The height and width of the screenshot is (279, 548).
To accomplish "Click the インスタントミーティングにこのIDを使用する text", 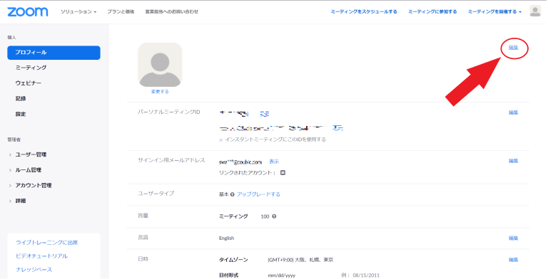I will pyautogui.click(x=275, y=139).
